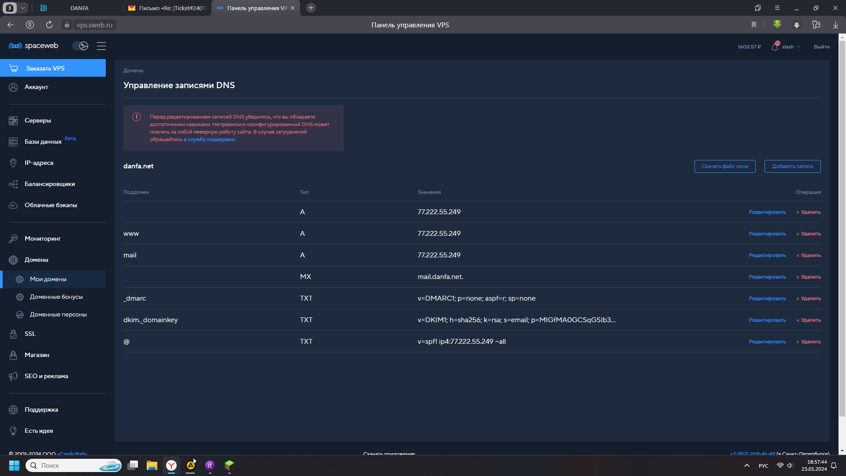Open notifications bell icon
The image size is (846, 476).
coord(775,46)
